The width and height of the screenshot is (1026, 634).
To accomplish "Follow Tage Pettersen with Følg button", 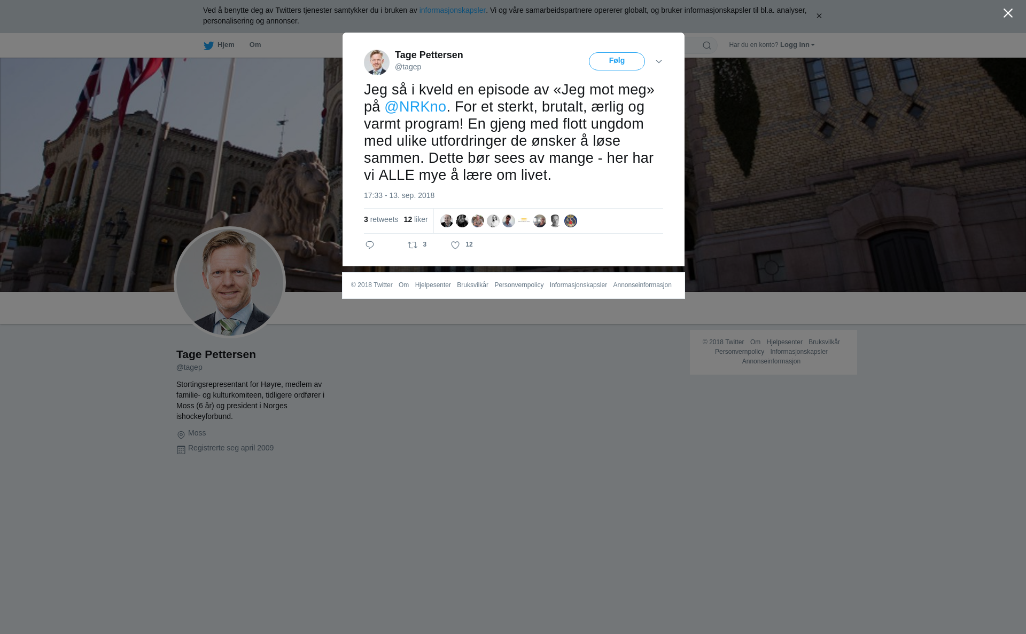I will [617, 61].
